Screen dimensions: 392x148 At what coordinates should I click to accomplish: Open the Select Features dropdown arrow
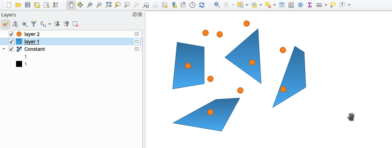point(247,5)
